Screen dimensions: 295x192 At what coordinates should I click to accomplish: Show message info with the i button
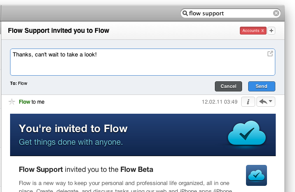pyautogui.click(x=248, y=102)
